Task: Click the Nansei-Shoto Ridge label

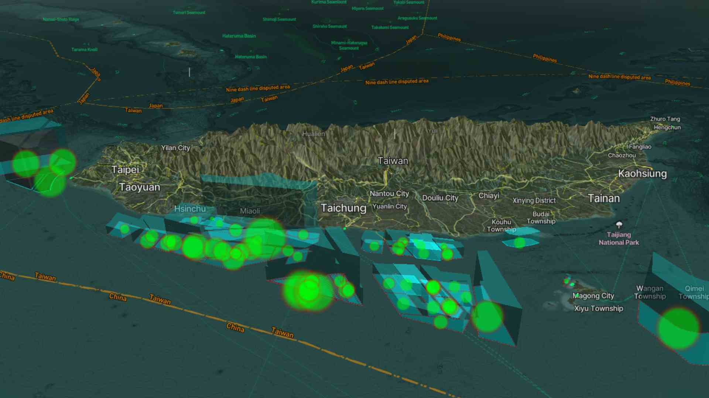Action: coord(61,19)
